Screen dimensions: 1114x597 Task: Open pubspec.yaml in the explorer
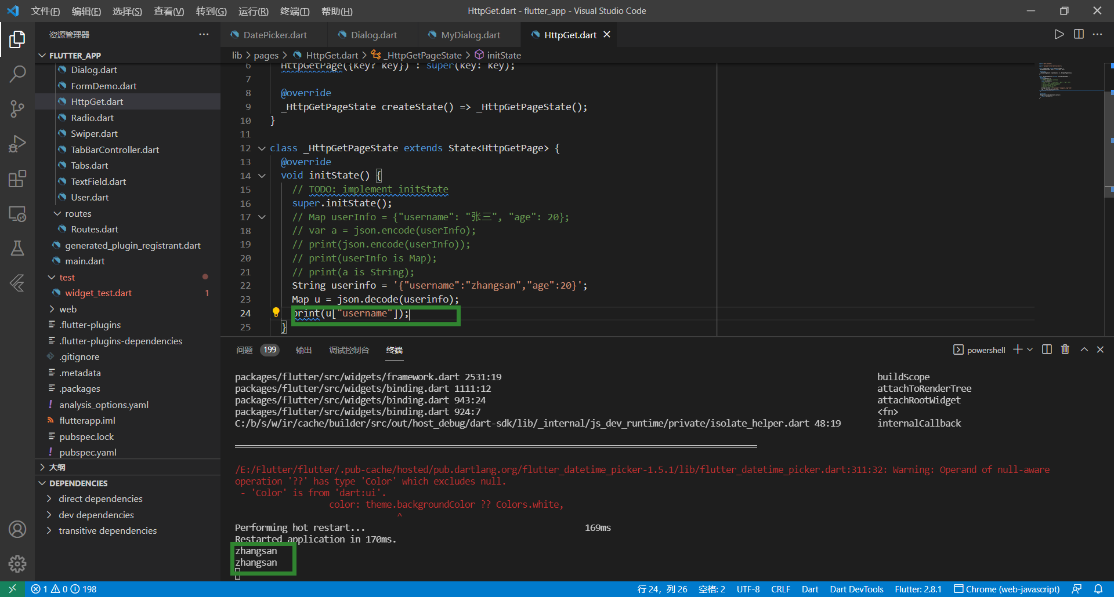coord(88,453)
